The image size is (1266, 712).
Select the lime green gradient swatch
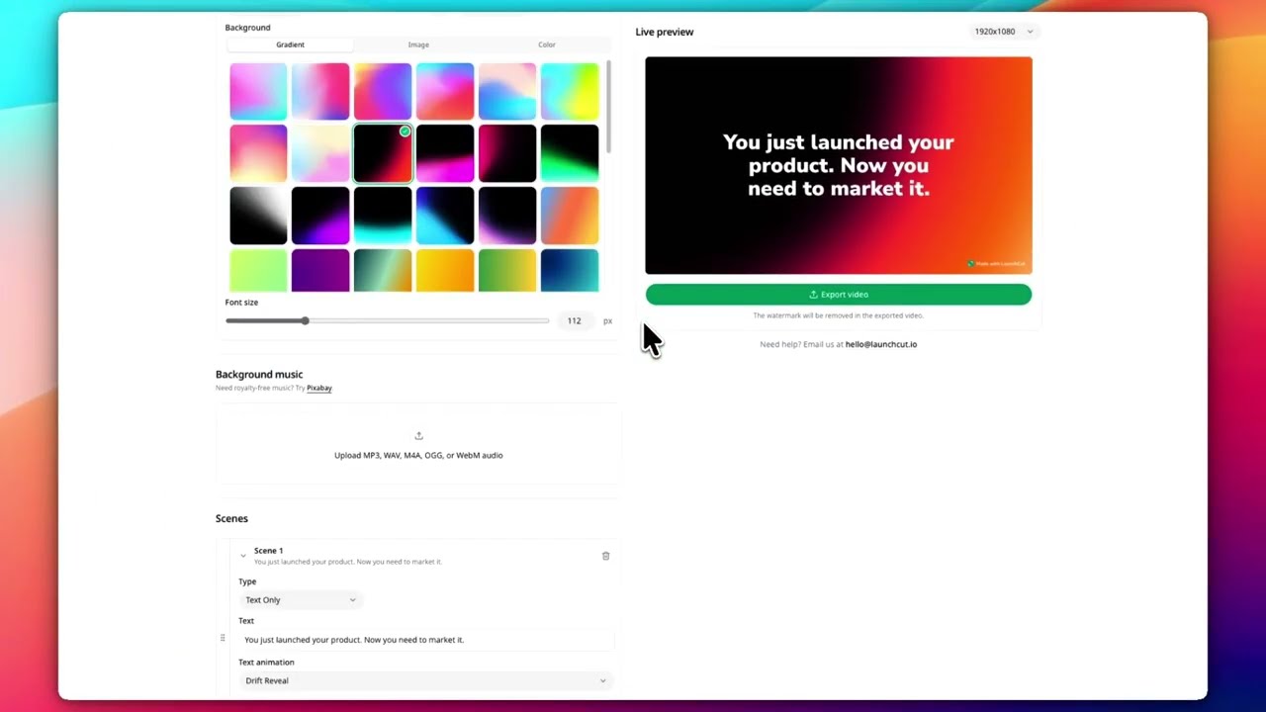[258, 271]
